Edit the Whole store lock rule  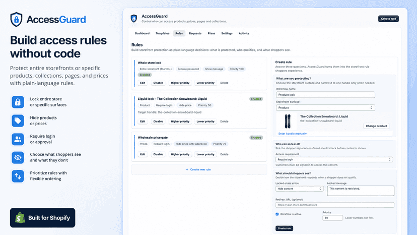(x=143, y=83)
